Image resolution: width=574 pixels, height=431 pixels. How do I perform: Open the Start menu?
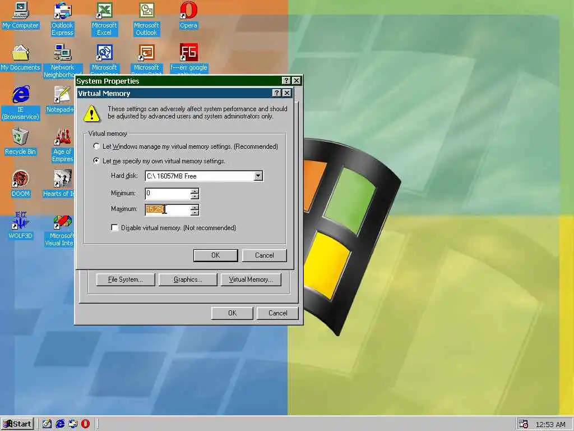[x=17, y=424]
